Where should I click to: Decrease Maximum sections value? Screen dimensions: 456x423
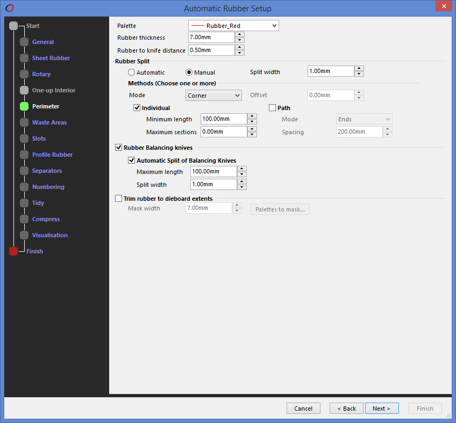[x=252, y=135]
